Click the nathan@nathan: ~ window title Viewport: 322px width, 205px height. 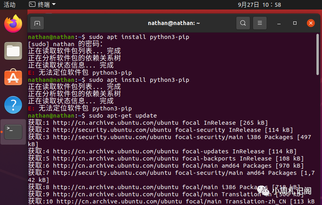(x=174, y=23)
